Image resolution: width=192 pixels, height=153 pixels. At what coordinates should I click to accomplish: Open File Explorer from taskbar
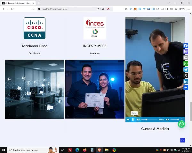(107, 150)
